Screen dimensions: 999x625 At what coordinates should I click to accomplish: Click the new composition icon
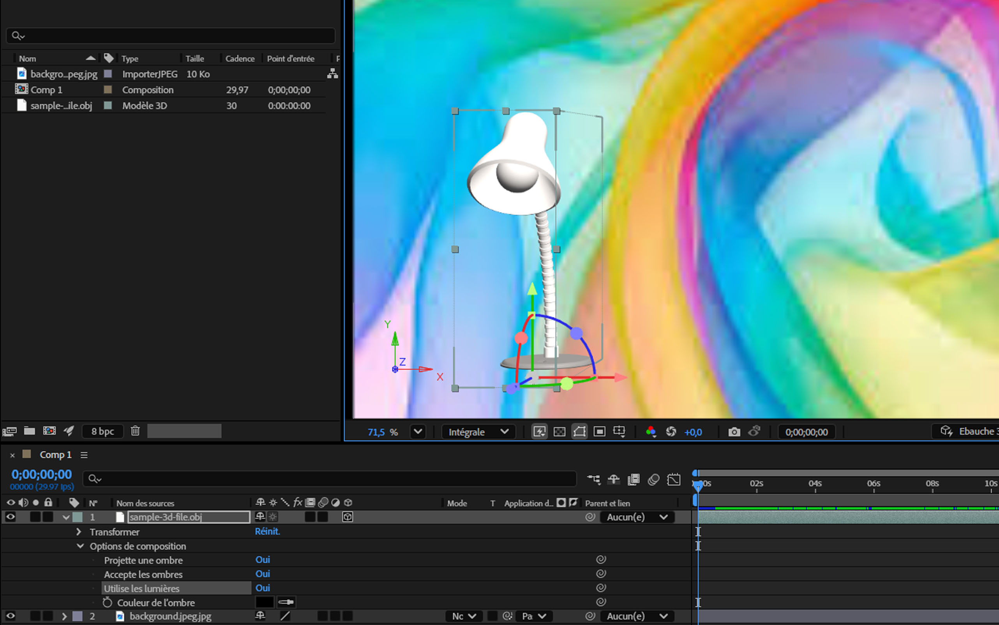[49, 431]
